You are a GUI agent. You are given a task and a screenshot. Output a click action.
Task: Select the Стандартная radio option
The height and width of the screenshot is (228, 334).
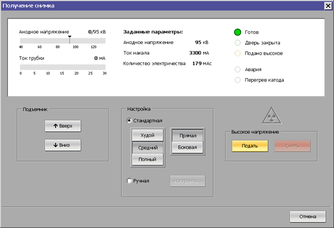click(130, 120)
